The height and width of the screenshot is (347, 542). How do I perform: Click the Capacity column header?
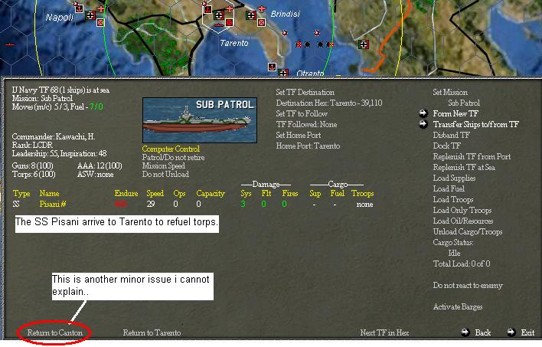click(x=211, y=193)
